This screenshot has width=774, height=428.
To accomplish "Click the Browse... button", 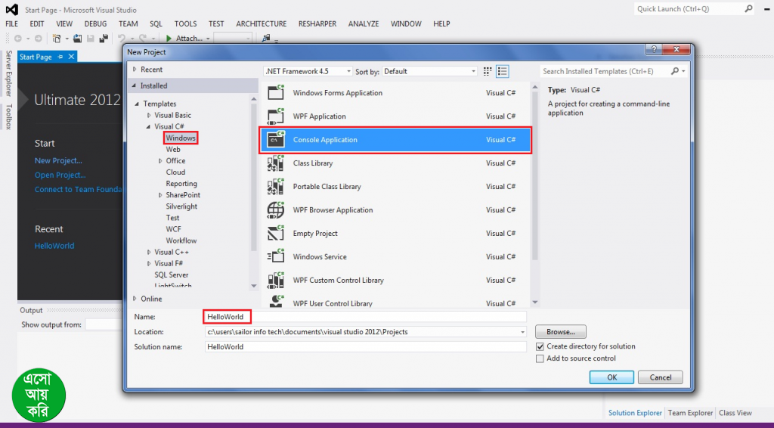I will (x=560, y=332).
